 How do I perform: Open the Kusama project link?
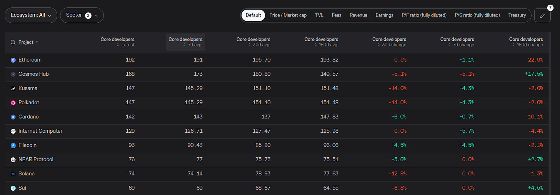click(28, 88)
